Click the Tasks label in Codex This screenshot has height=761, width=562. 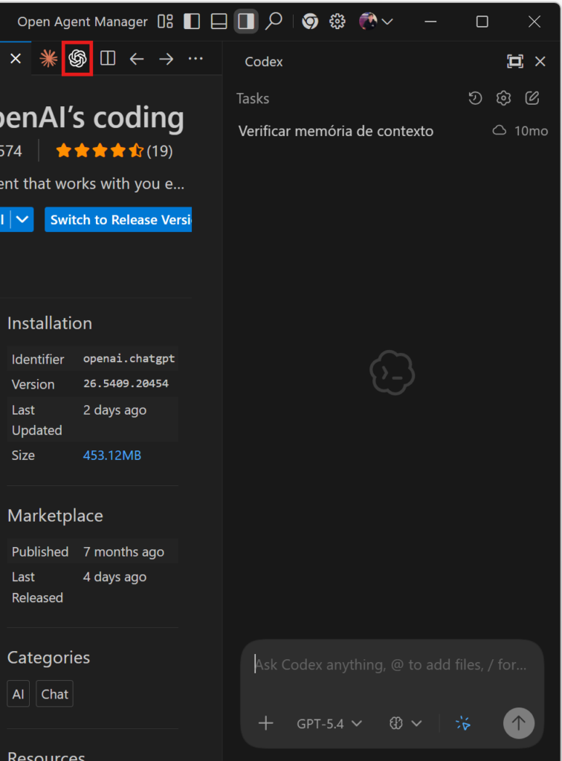pyautogui.click(x=253, y=99)
